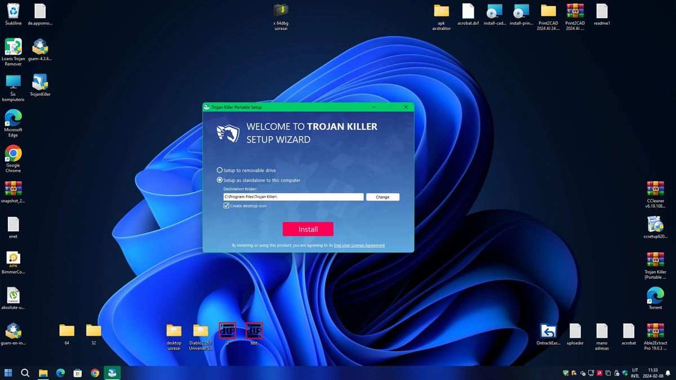676x380 pixels.
Task: Click Windows Security shield tray icon
Action: click(625, 373)
